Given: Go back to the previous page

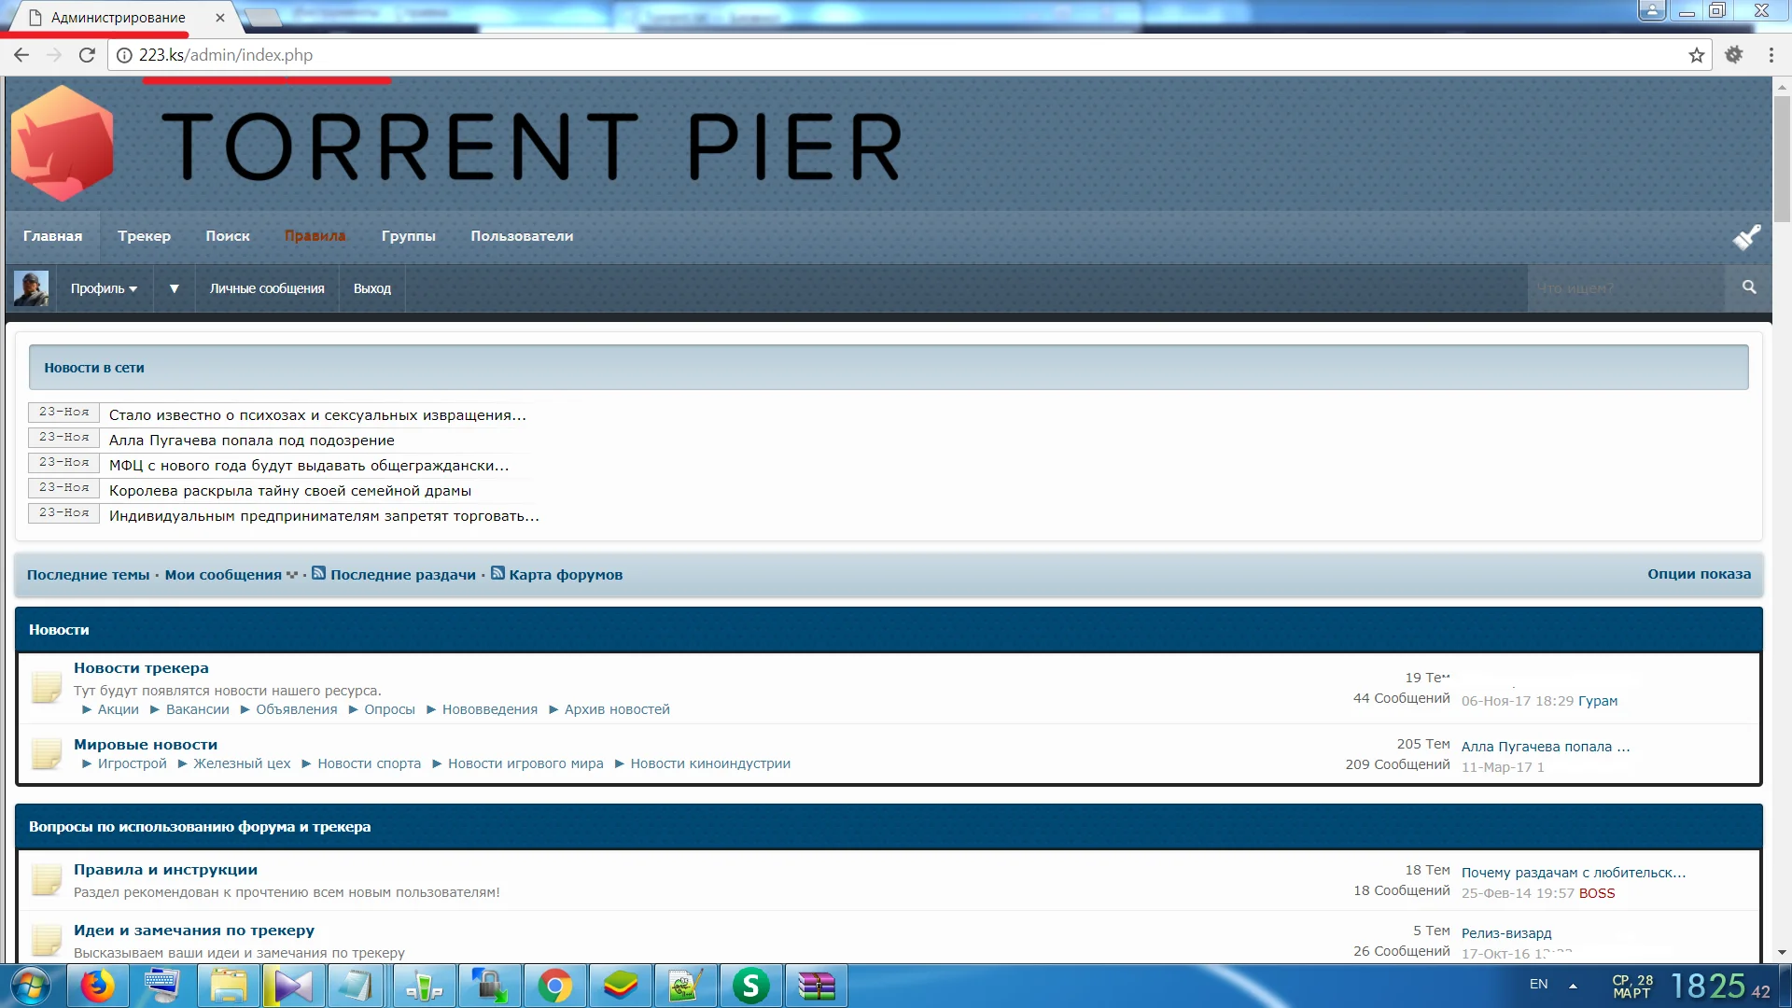Looking at the screenshot, I should click(x=21, y=55).
